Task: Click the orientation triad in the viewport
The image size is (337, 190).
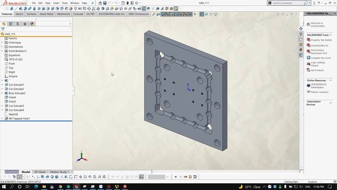Action: tap(82, 157)
